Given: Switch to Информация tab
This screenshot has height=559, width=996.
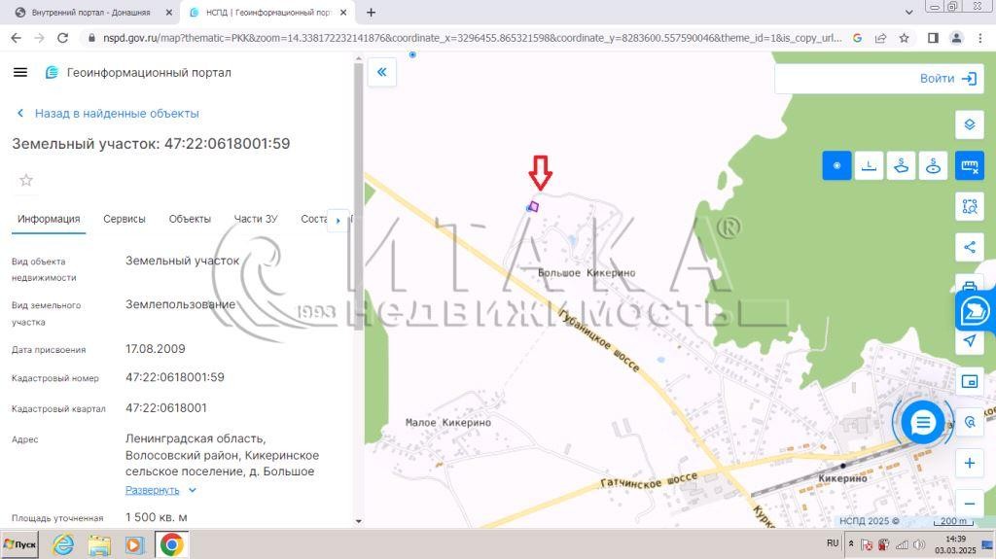Looking at the screenshot, I should coord(49,219).
